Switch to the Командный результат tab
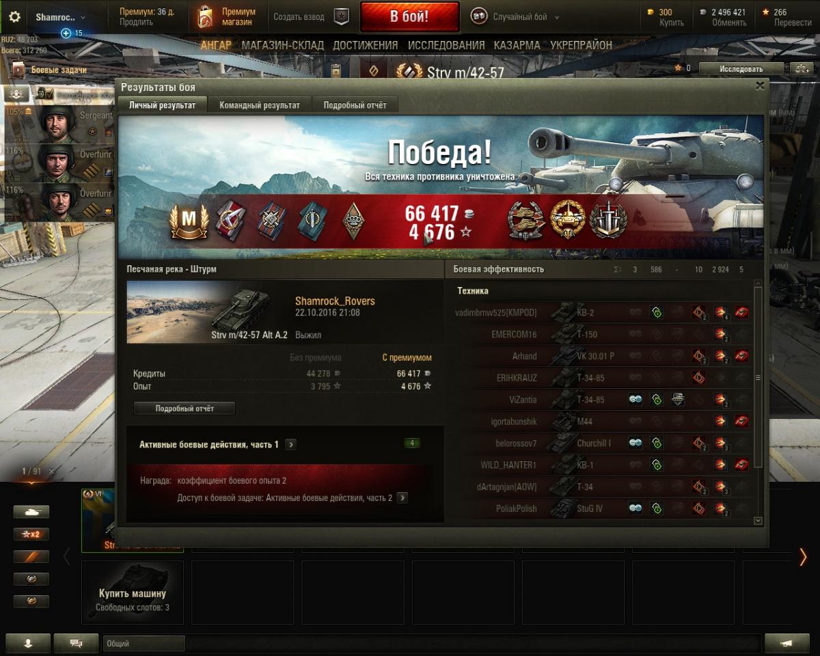820x656 pixels. click(259, 105)
